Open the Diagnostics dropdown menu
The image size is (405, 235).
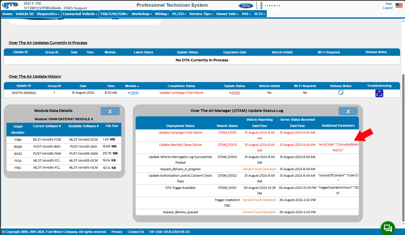pyautogui.click(x=48, y=14)
